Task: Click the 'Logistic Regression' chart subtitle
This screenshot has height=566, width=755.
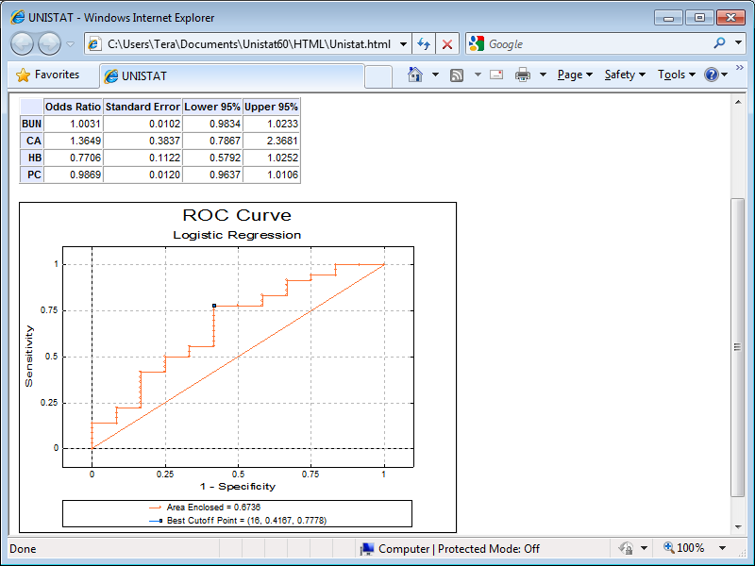Action: [x=237, y=235]
